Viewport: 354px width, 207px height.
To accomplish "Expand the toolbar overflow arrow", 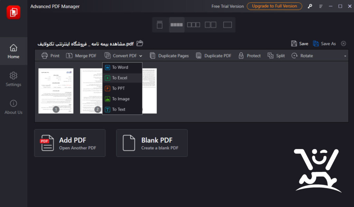I will pyautogui.click(x=345, y=56).
